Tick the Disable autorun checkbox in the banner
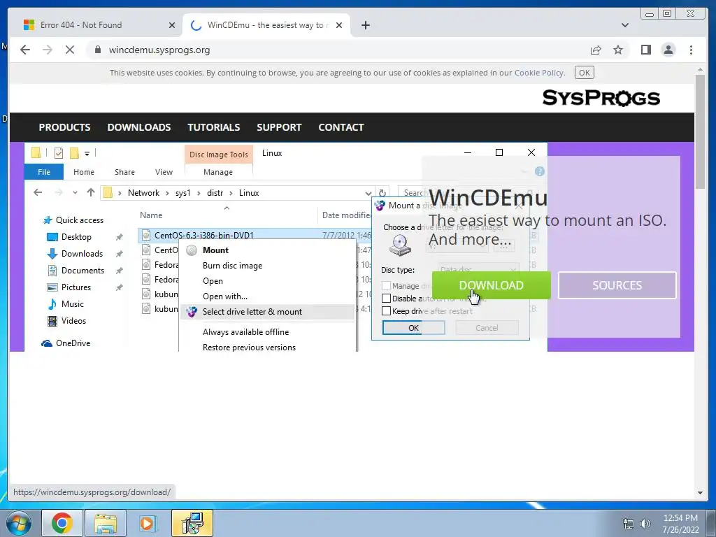The width and height of the screenshot is (716, 537). 386,298
